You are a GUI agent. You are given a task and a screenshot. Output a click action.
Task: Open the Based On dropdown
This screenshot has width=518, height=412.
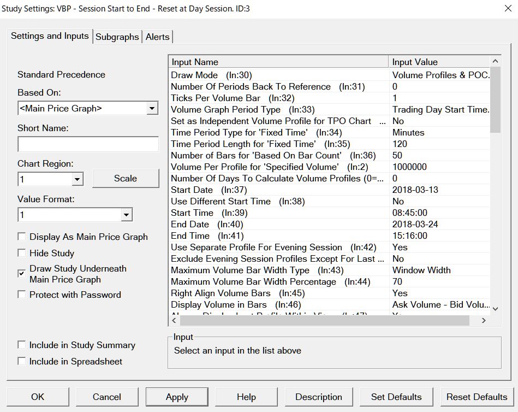coord(152,109)
